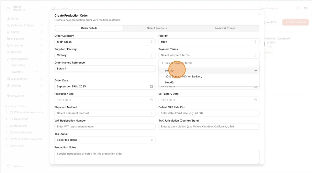Click the Create Order button
Viewport: 312px width, 173px height.
pyautogui.click(x=295, y=22)
